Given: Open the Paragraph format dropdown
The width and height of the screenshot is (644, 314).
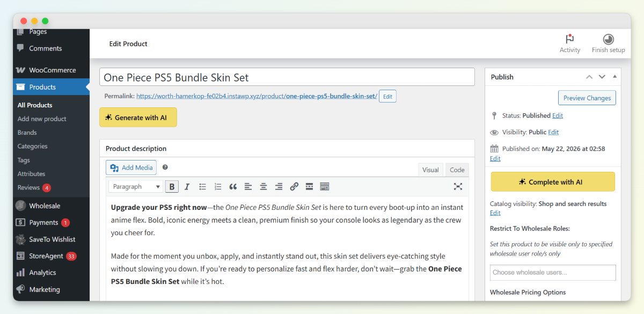Looking at the screenshot, I should pyautogui.click(x=136, y=187).
